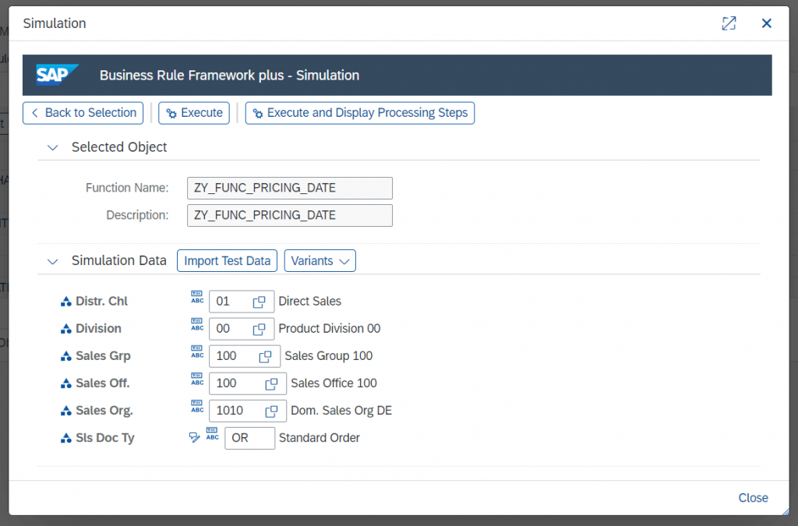The height and width of the screenshot is (526, 798).
Task: Open value help for Sales Grp field
Action: pos(265,357)
